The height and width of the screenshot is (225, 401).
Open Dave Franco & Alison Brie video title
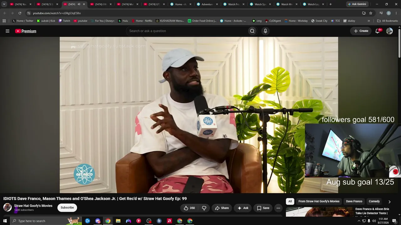[372, 211]
